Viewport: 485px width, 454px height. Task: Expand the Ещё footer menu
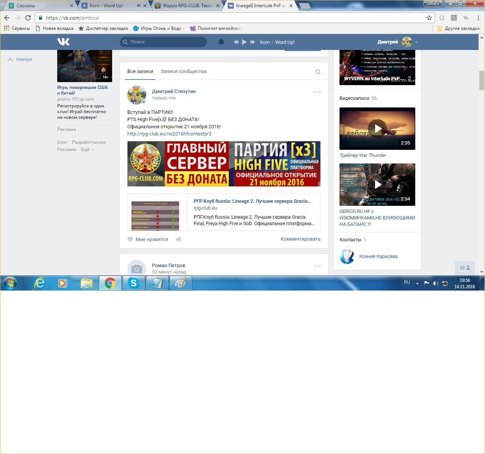click(88, 149)
